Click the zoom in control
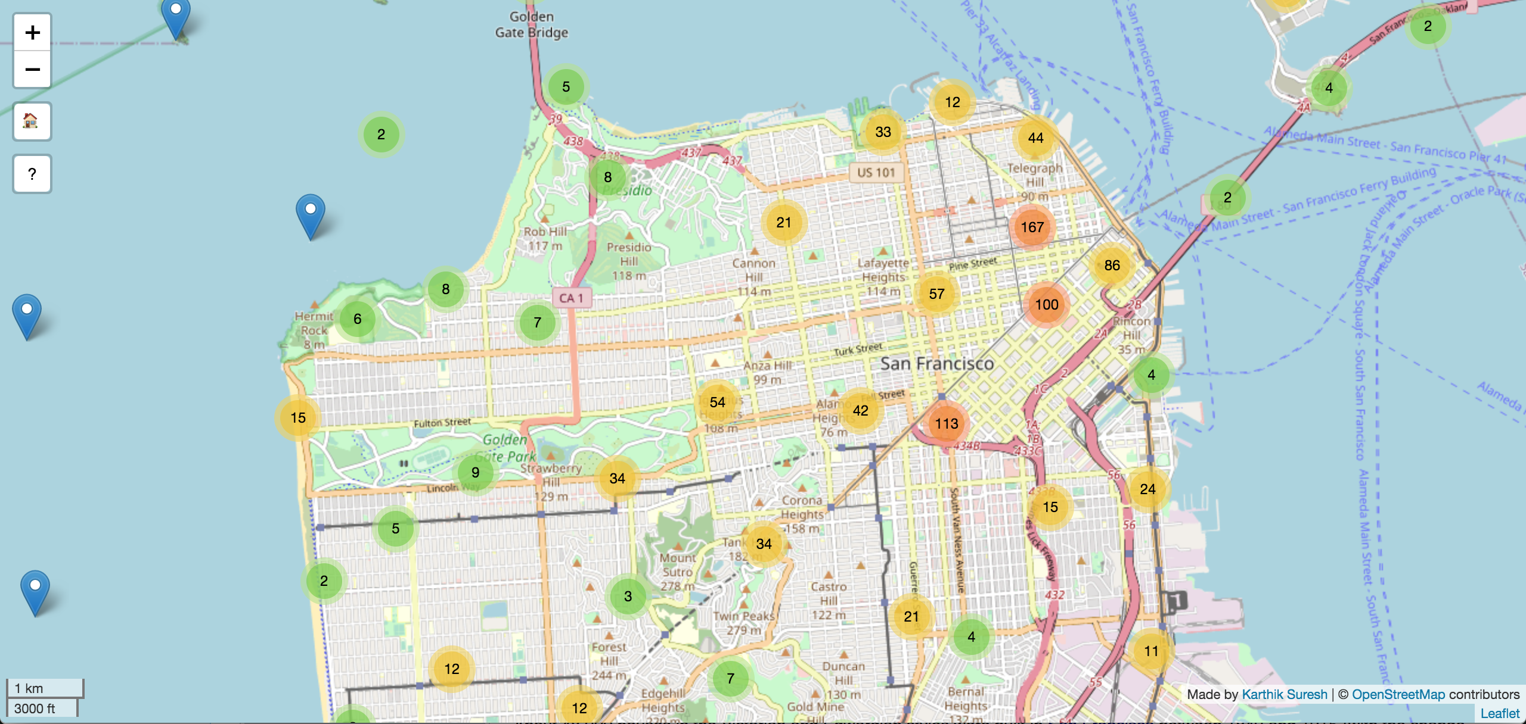 [32, 32]
